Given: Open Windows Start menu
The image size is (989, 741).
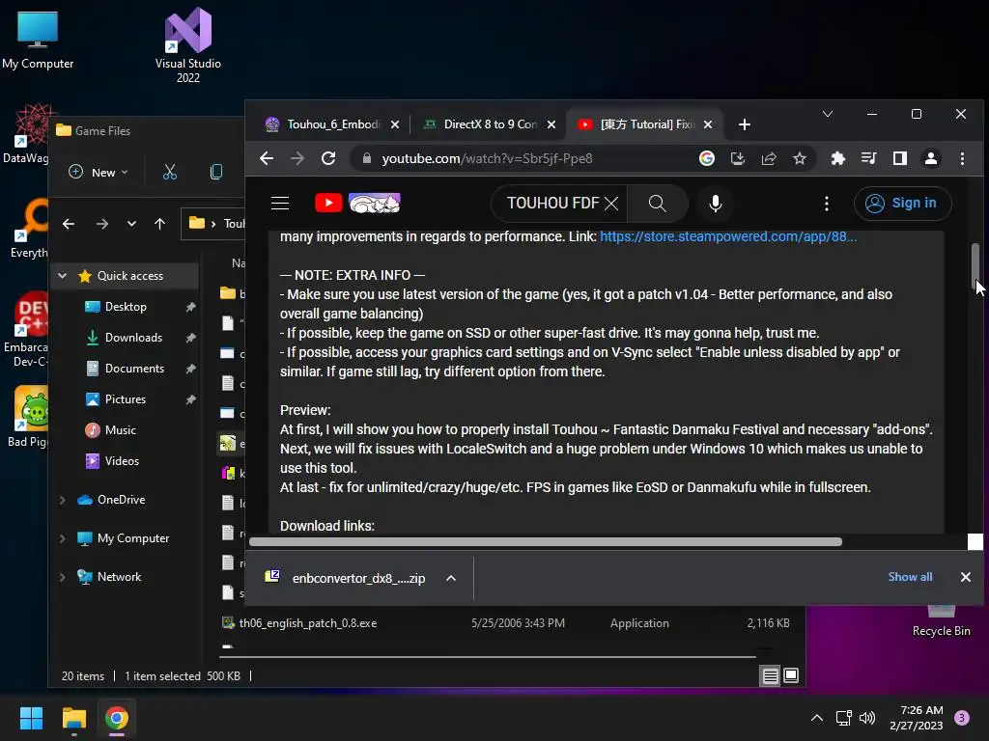Looking at the screenshot, I should coord(31,718).
